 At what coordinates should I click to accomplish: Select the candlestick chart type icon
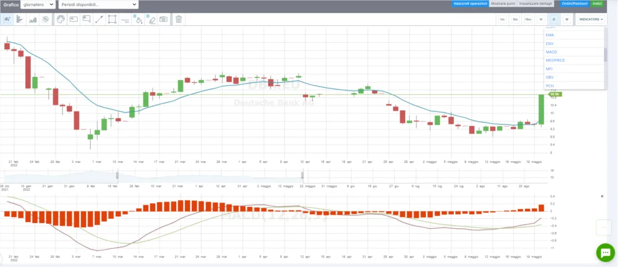pos(7,19)
